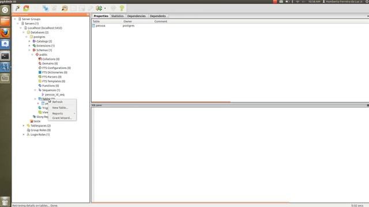369x207 pixels.
Task: Collapse the Schemas (1) node
Action: (x=29, y=50)
